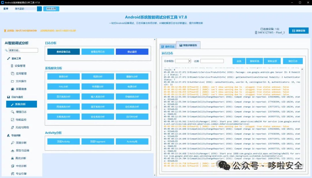Click the phone icon beside 94FX1Z7W5 device

(x=256, y=32)
